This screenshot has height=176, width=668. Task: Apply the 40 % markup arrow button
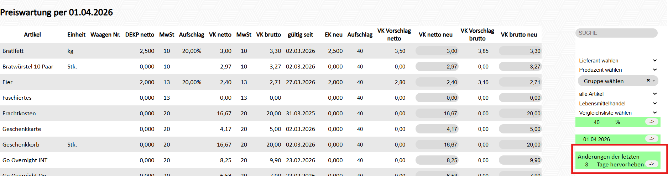pos(651,122)
